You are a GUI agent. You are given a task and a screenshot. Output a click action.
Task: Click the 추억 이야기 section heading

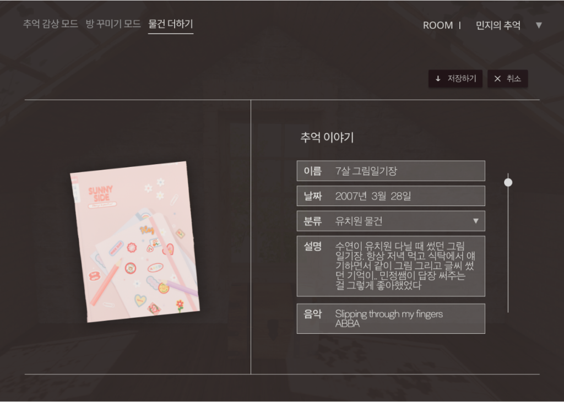[327, 137]
